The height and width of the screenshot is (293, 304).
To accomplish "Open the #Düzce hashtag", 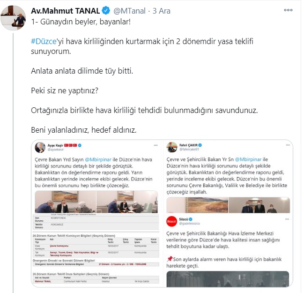I will [44, 41].
